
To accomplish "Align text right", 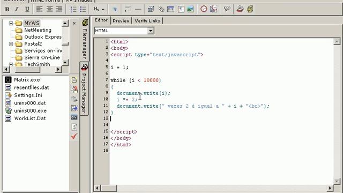I will 59,10.
